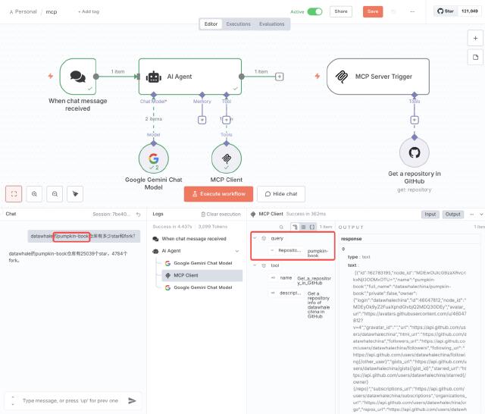Open the Google Gemini Chat Model node

pyautogui.click(x=154, y=158)
